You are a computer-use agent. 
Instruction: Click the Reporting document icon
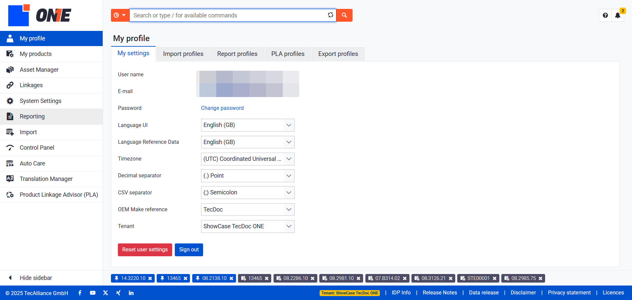click(x=10, y=116)
